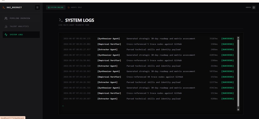Click the timestamp 2026-06-07 08:02:04.135

click(77, 38)
